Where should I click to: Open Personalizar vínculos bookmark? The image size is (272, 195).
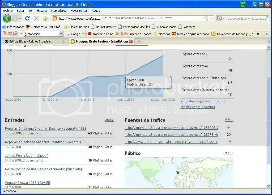[x=134, y=27]
